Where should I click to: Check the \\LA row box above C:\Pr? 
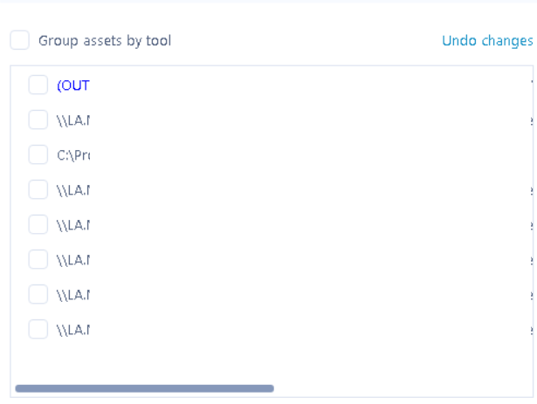[x=38, y=120]
